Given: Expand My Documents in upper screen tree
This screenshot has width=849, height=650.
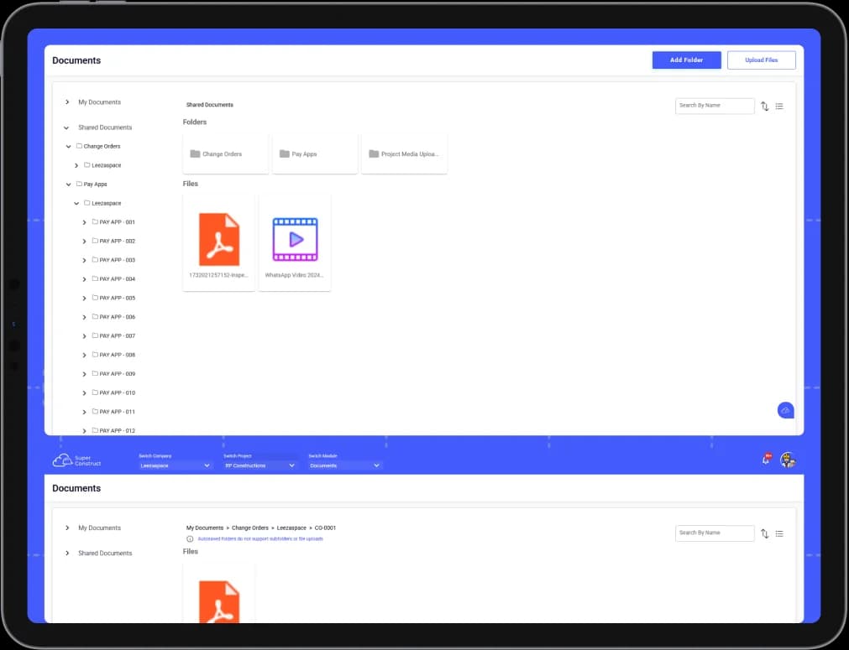Looking at the screenshot, I should pyautogui.click(x=67, y=101).
